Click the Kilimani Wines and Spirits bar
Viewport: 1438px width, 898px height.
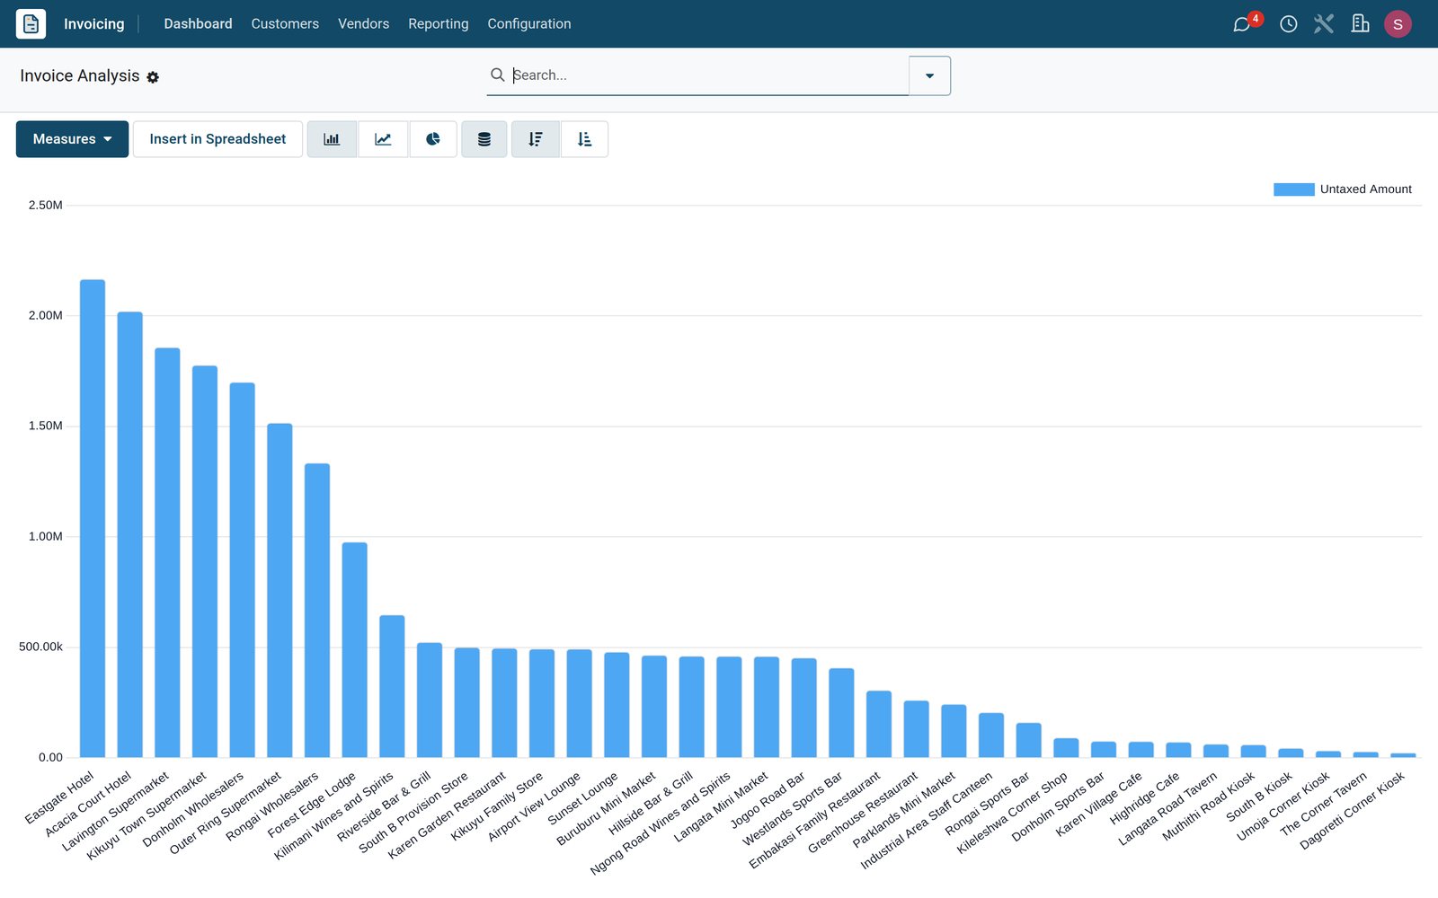click(392, 686)
